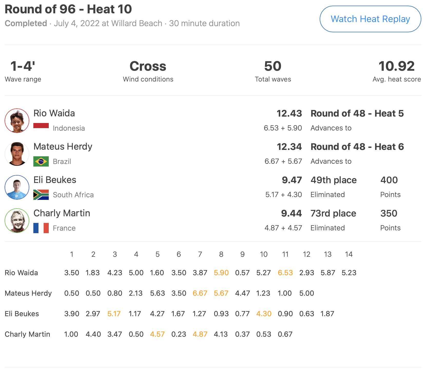Screen dimensions: 429x370
Task: Click Charly Martin's avatar photo
Action: coord(17,221)
